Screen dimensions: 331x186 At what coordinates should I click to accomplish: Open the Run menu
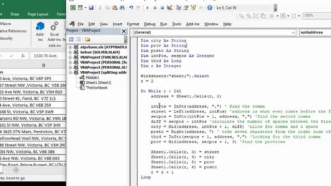(163, 24)
